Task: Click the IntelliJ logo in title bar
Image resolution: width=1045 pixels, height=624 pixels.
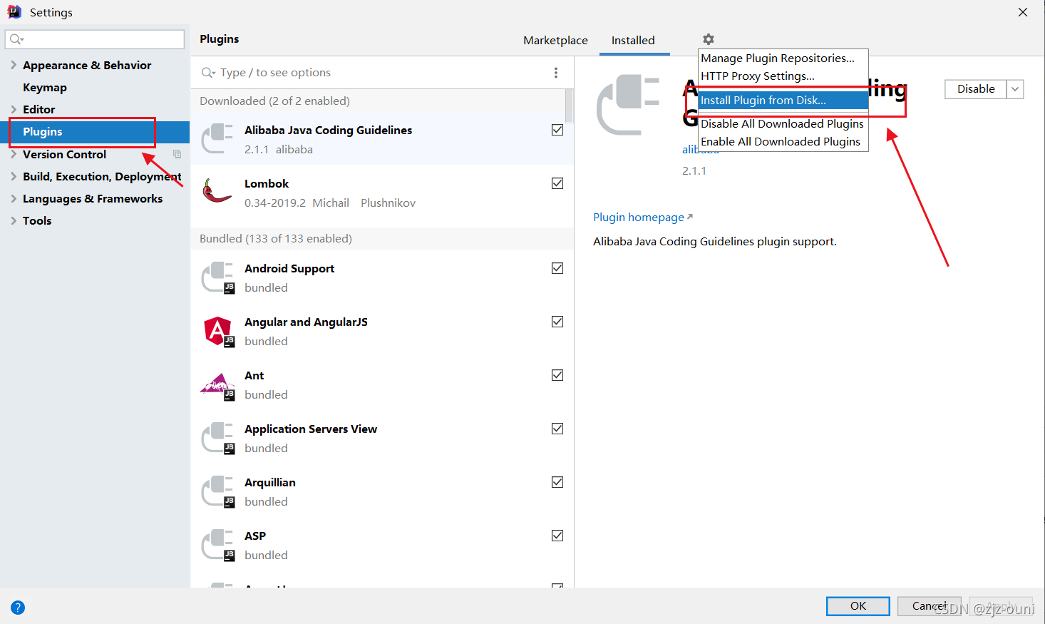Action: 14,12
